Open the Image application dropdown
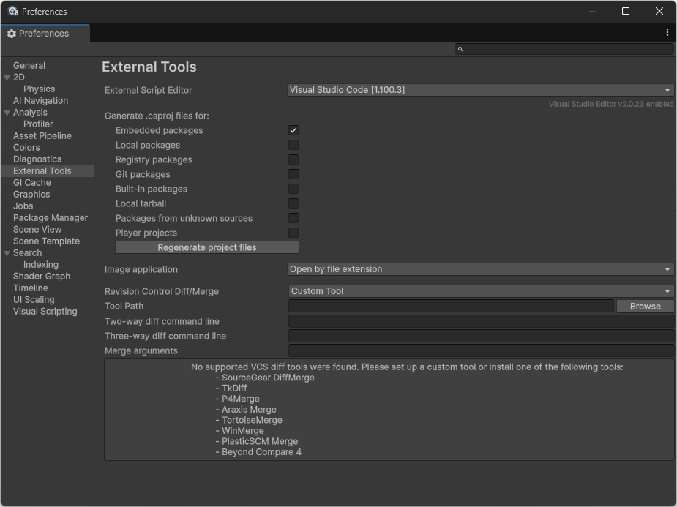677x507 pixels. point(481,268)
